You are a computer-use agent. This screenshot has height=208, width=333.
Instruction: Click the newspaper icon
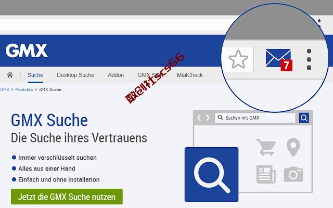pyautogui.click(x=266, y=175)
